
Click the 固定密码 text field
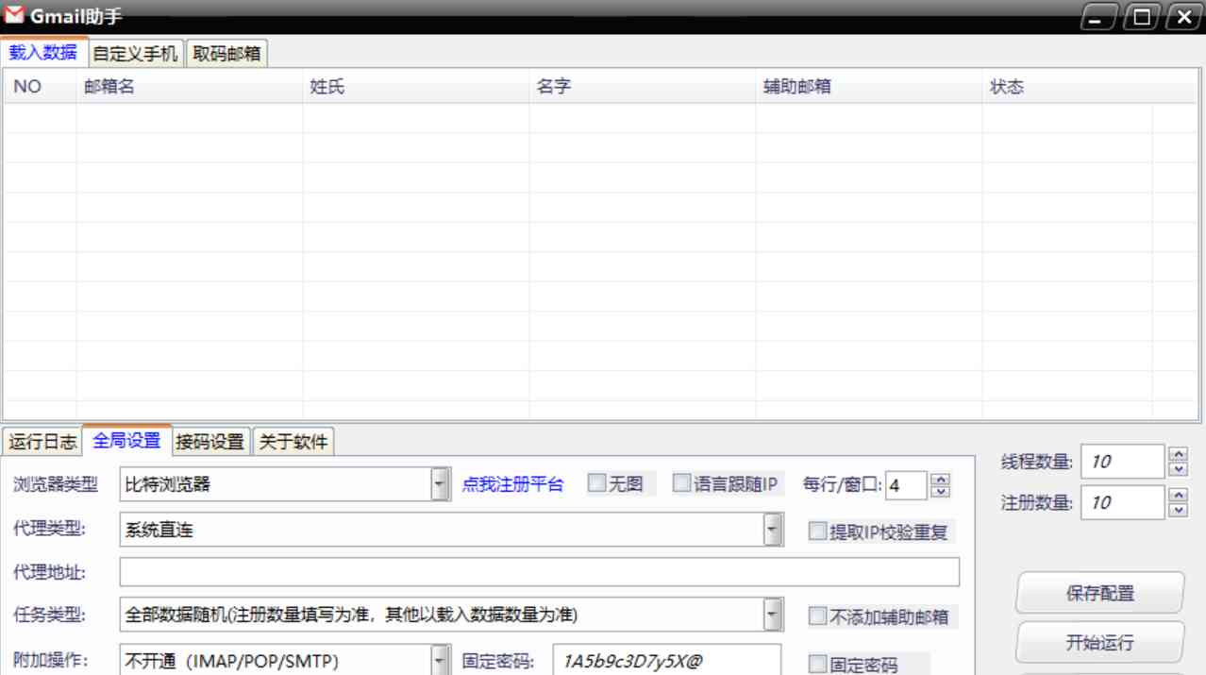pyautogui.click(x=668, y=660)
